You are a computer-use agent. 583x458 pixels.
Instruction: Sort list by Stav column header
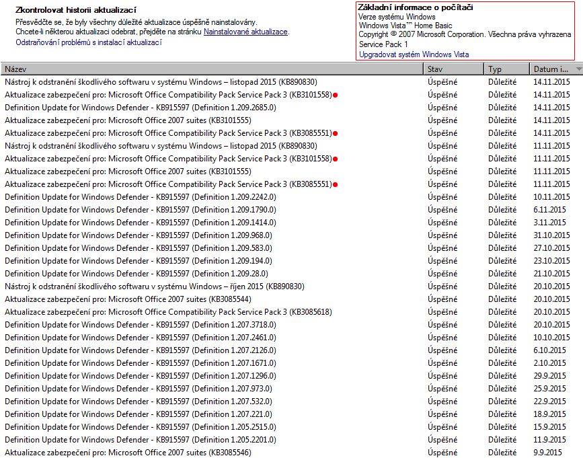pyautogui.click(x=454, y=69)
